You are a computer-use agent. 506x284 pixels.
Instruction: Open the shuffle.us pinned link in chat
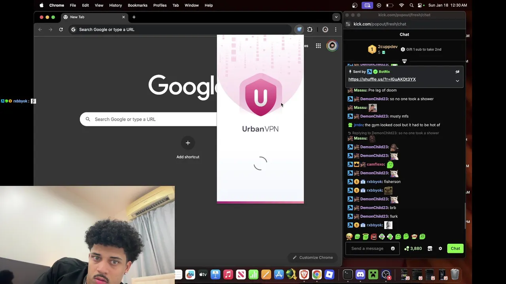tap(382, 79)
